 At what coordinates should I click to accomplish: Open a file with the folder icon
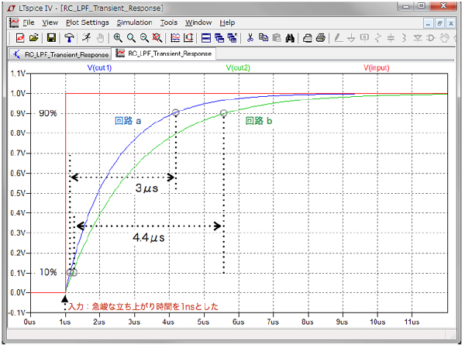coord(34,37)
